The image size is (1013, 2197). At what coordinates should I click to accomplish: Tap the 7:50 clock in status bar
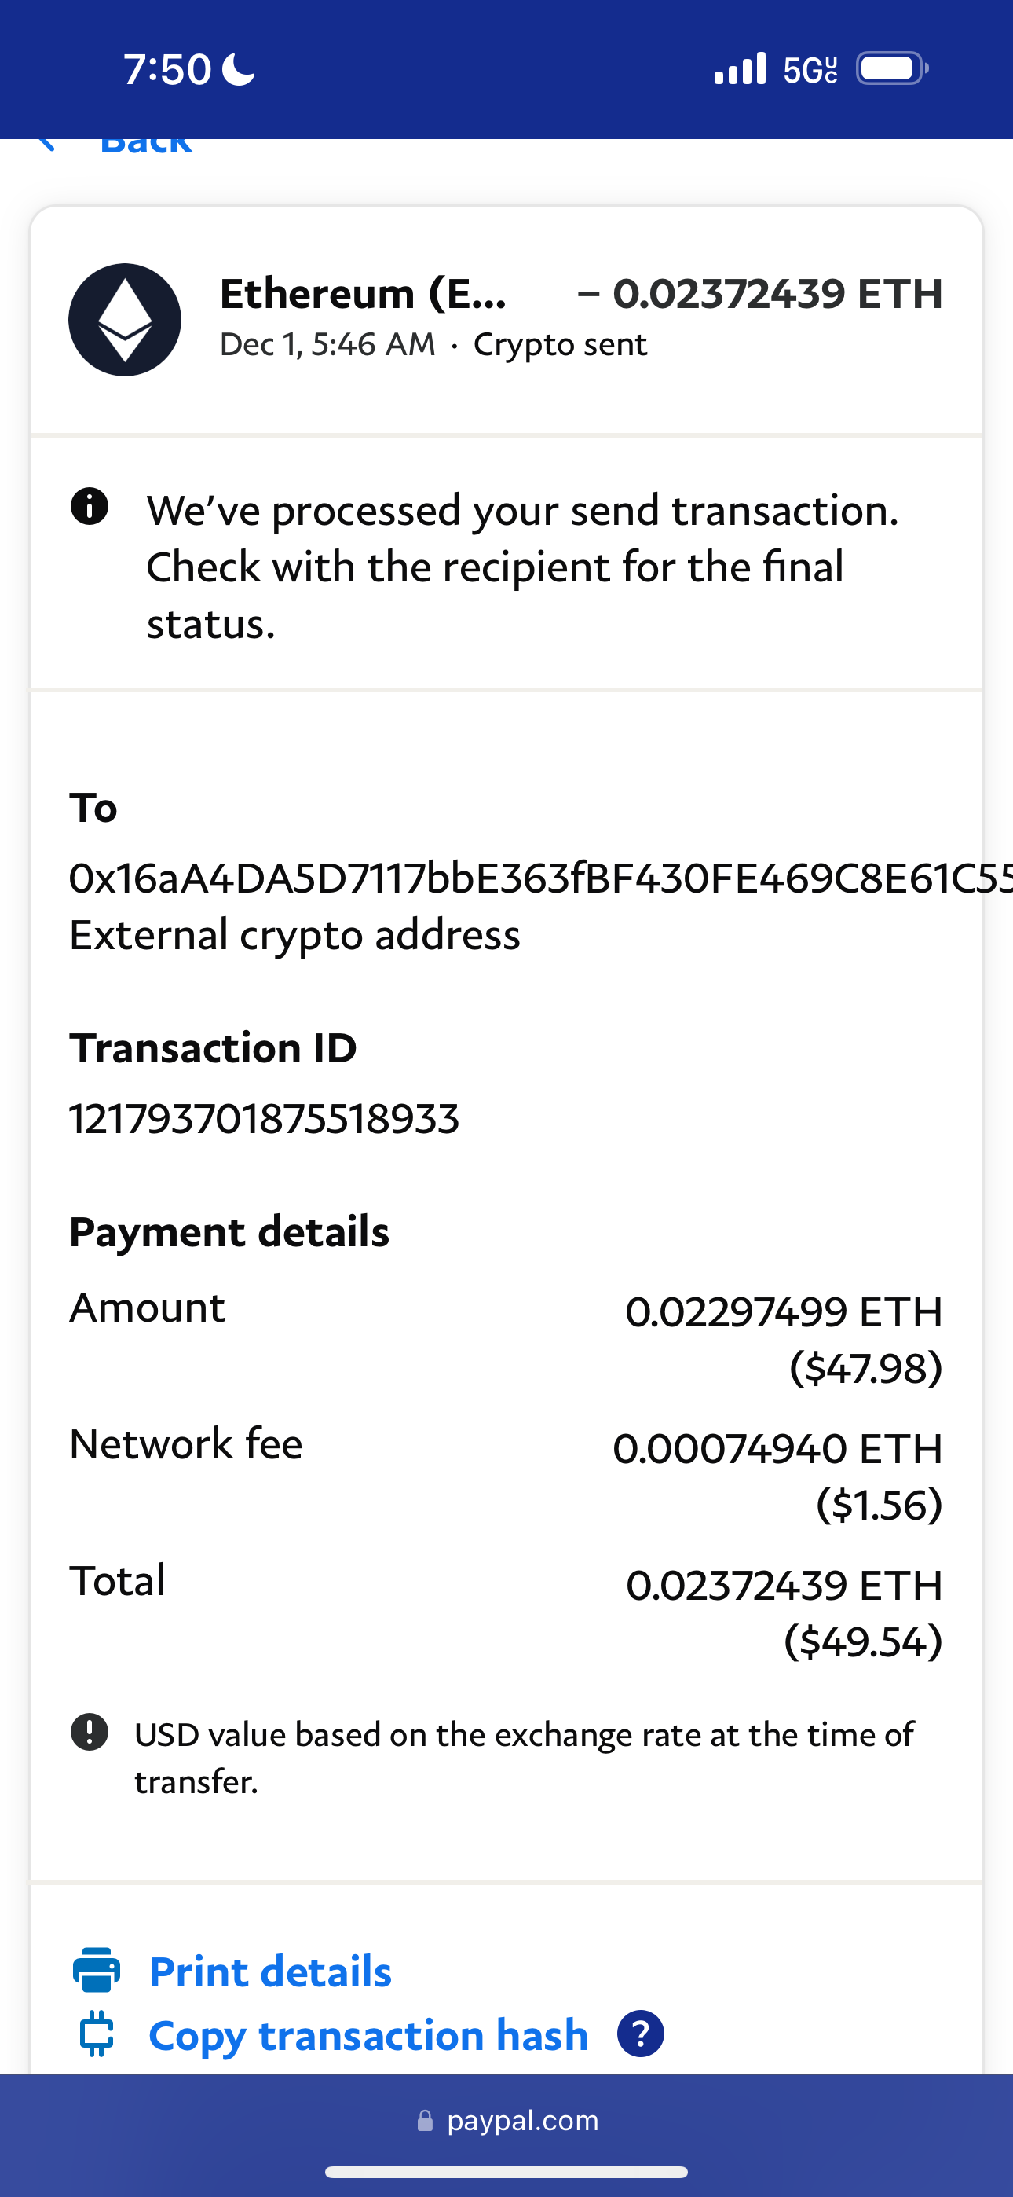(x=167, y=69)
